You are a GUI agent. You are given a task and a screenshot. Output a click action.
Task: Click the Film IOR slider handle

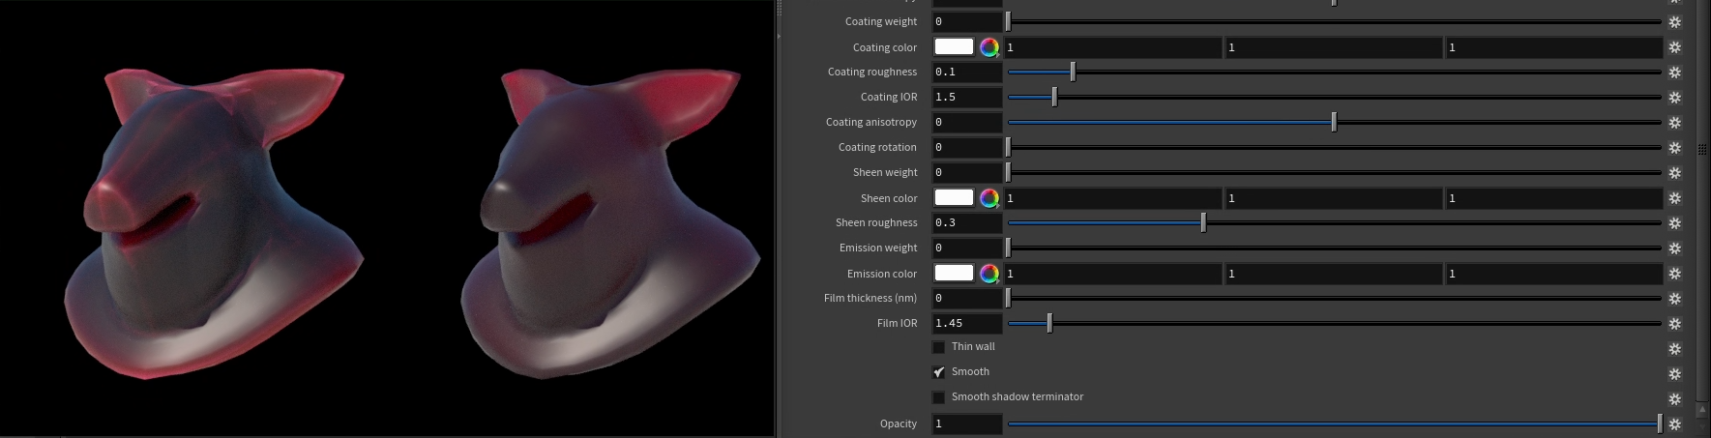tap(1049, 323)
